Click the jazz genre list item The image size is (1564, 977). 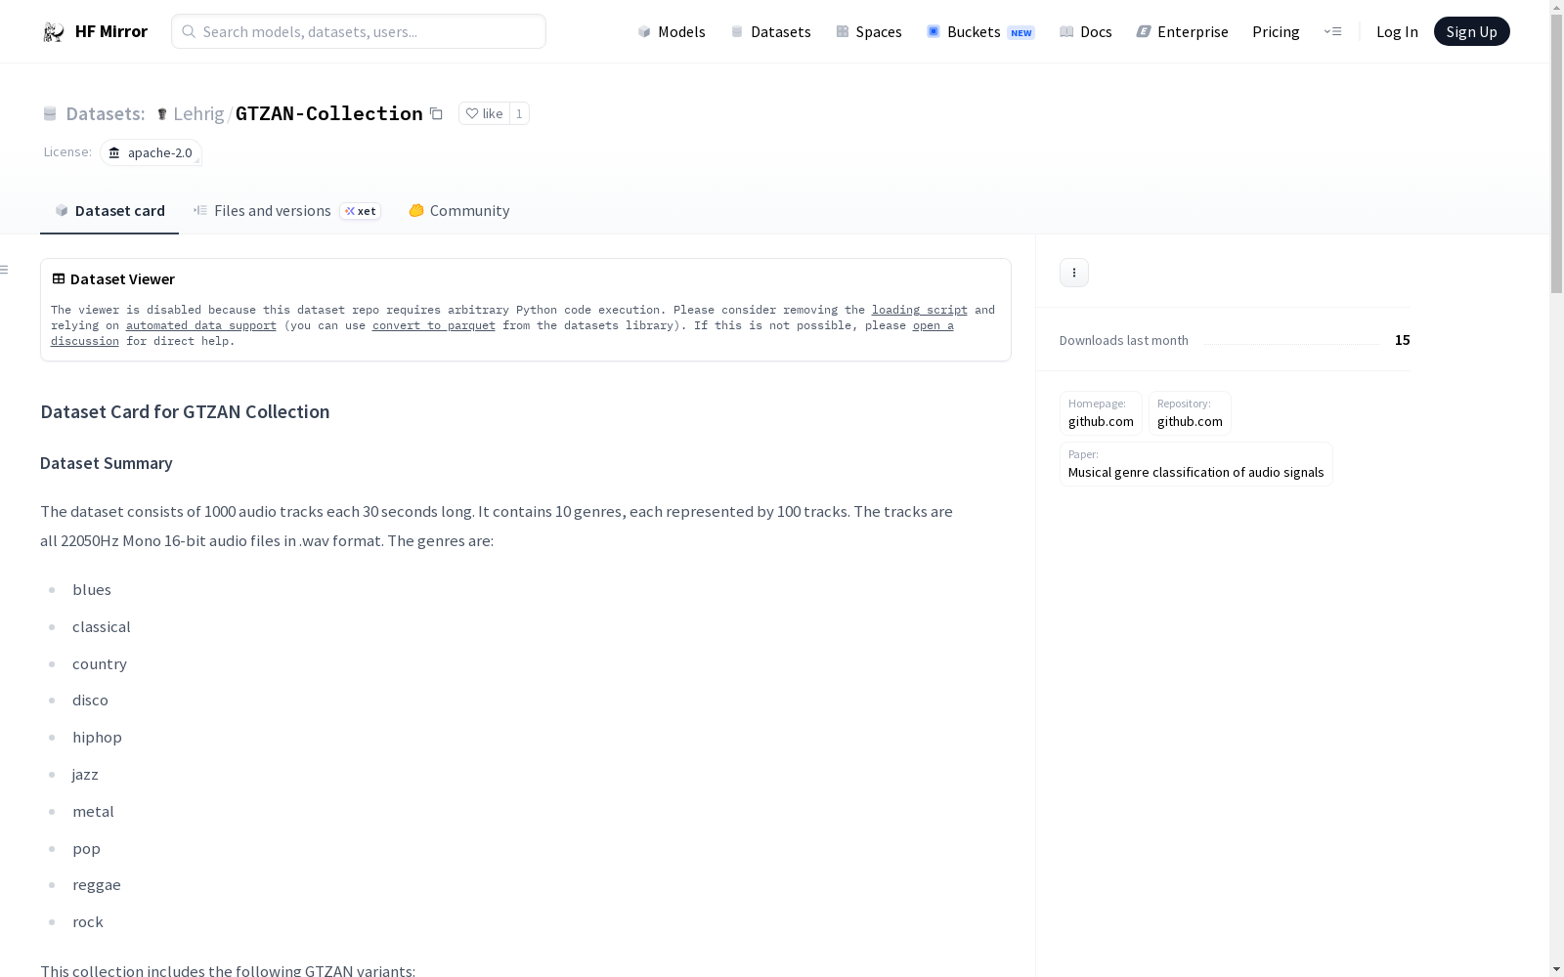click(x=85, y=775)
